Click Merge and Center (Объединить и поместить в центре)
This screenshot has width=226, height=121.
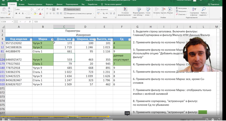click(x=79, y=14)
